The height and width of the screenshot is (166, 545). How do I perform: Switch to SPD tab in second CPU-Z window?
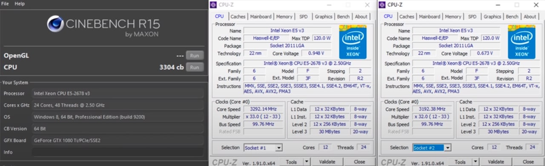[x=472, y=17]
